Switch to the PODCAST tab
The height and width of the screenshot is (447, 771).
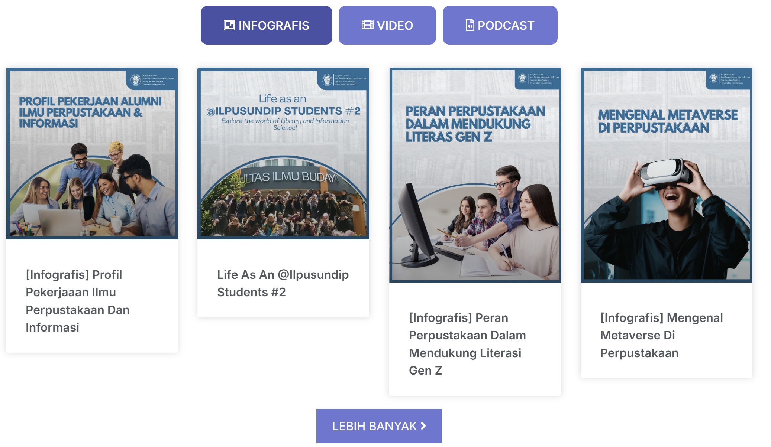[x=500, y=25]
